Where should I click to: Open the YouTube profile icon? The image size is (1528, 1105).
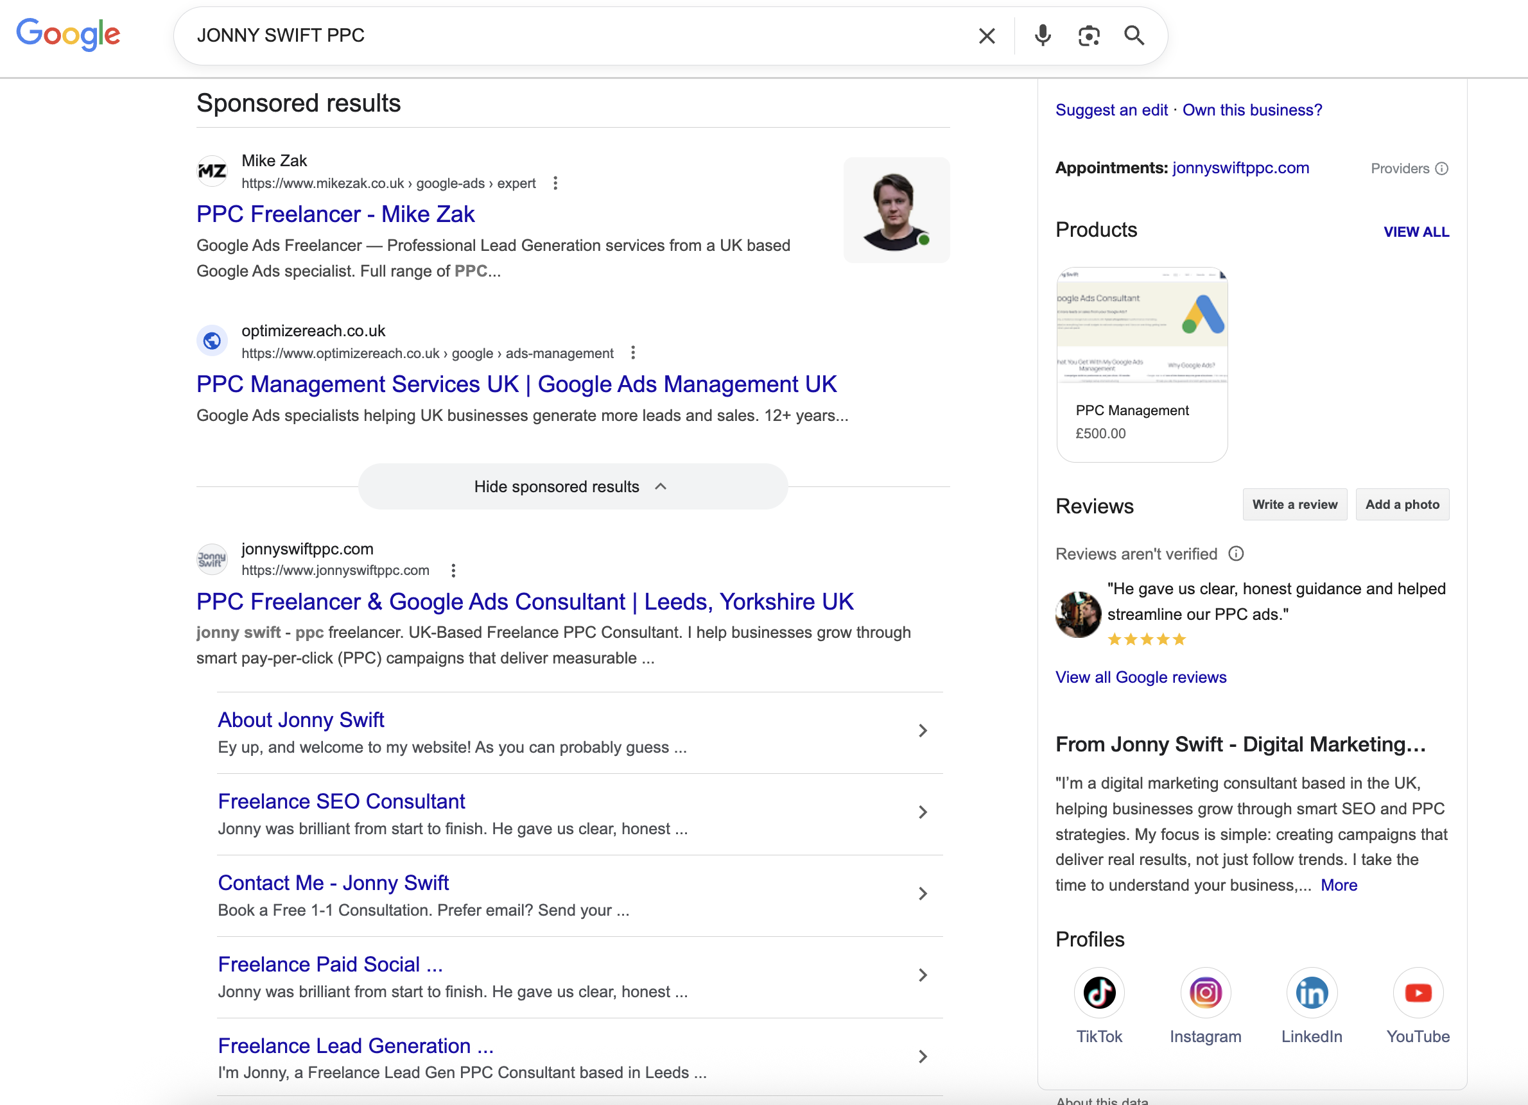[1418, 993]
